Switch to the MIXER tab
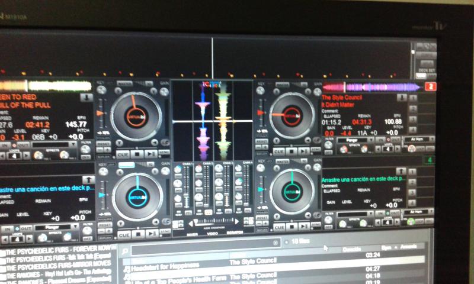This screenshot has height=284, width=474. click(192, 234)
